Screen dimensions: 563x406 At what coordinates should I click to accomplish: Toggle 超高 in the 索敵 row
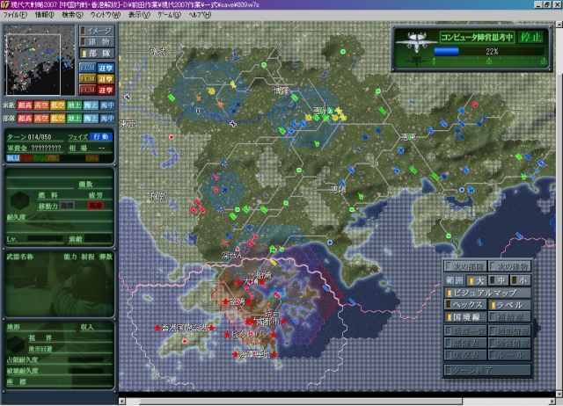click(x=25, y=105)
